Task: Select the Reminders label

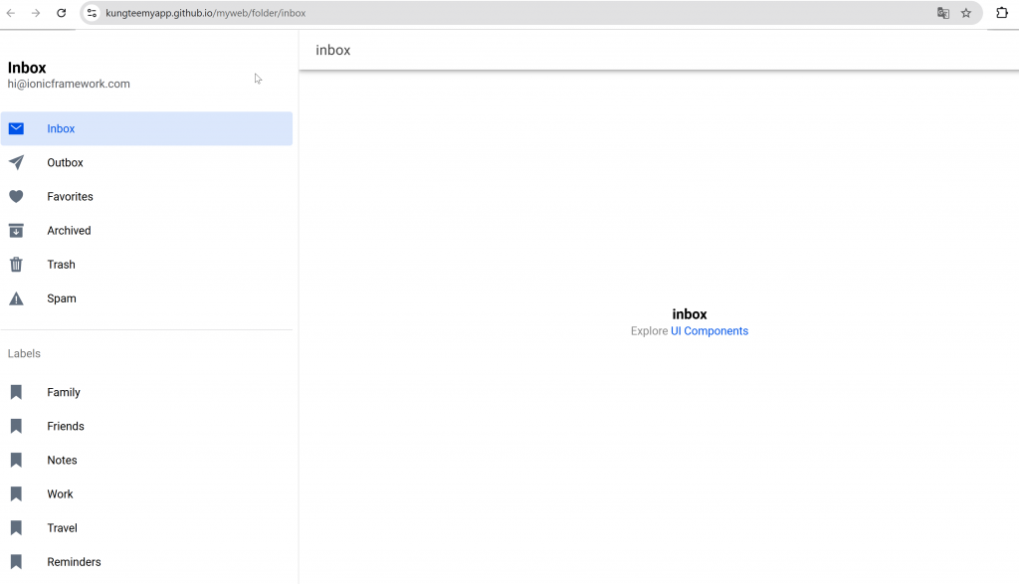Action: click(74, 562)
